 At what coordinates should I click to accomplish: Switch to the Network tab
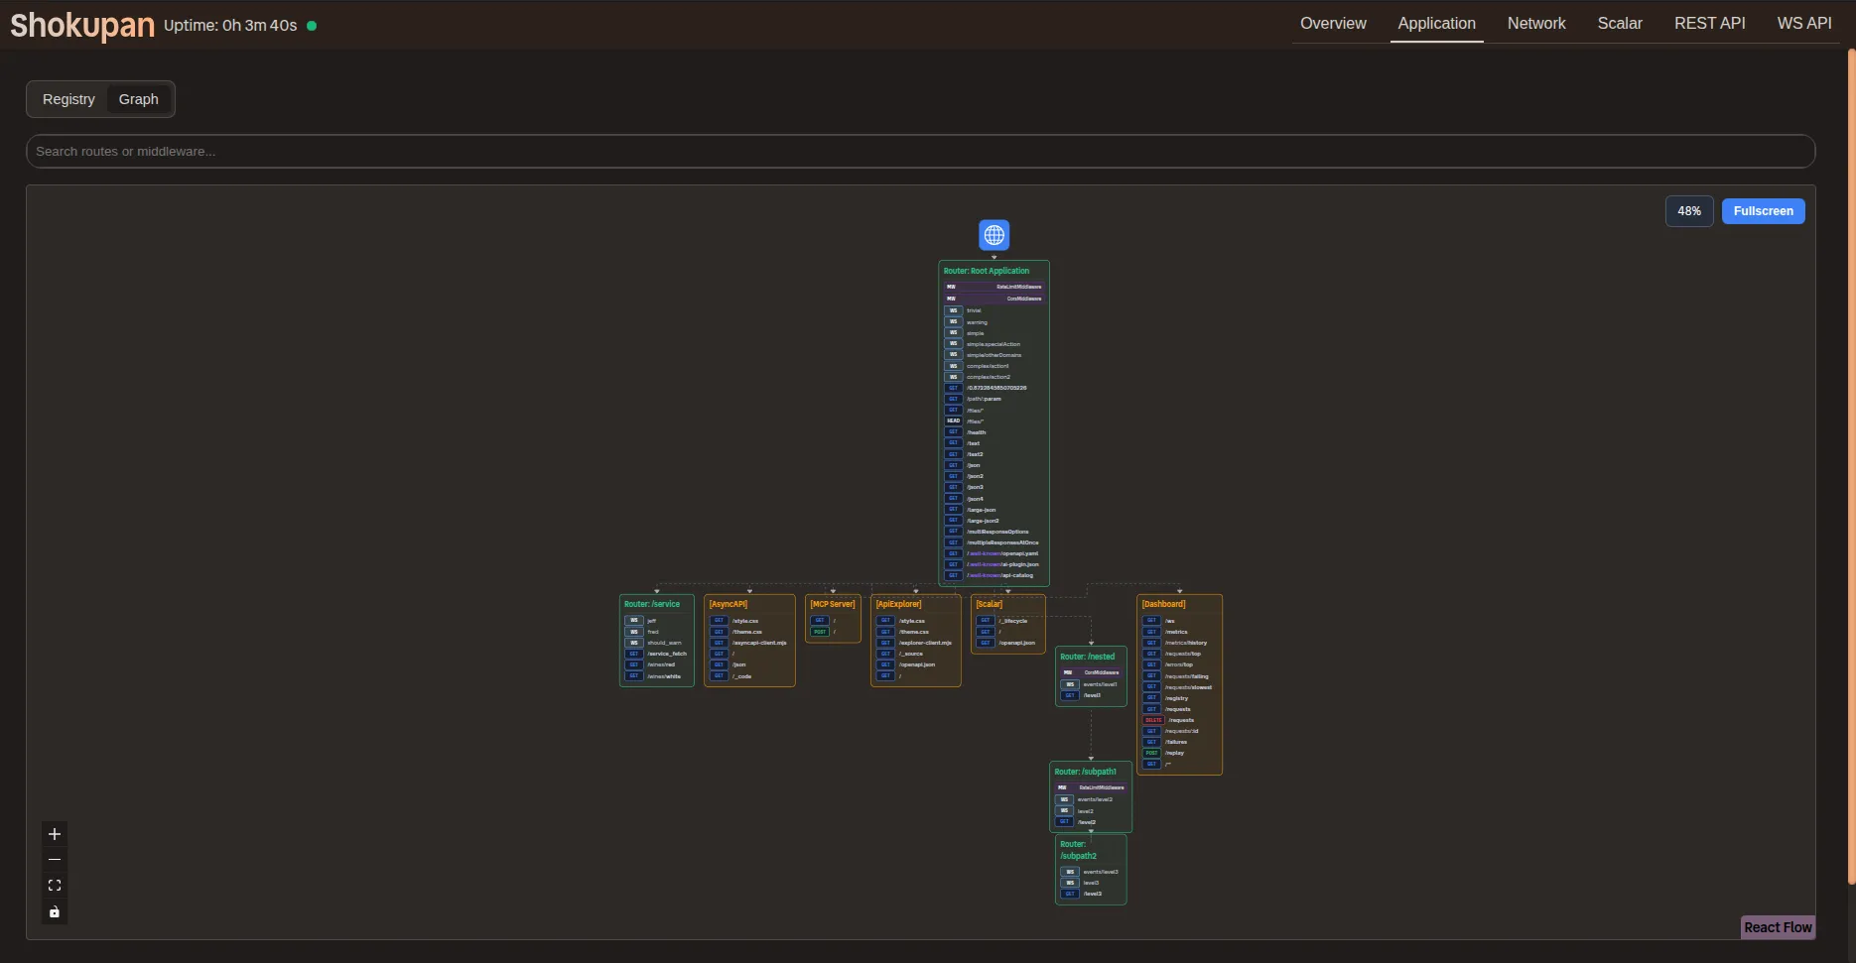click(x=1536, y=23)
